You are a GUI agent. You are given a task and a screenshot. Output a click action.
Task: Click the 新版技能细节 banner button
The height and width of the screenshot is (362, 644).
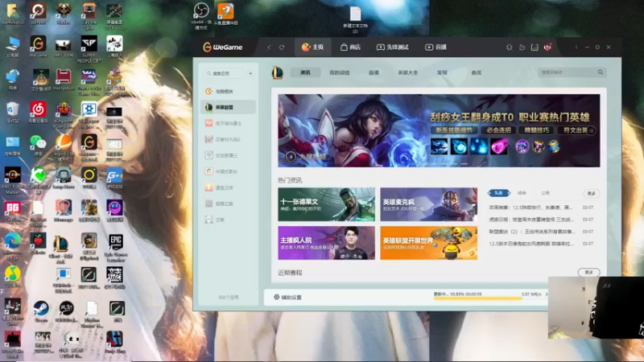[454, 130]
